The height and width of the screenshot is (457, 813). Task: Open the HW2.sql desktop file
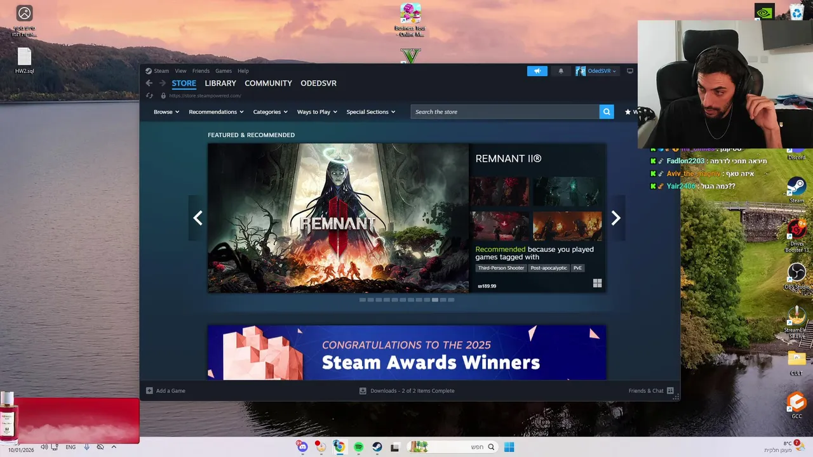(25, 61)
